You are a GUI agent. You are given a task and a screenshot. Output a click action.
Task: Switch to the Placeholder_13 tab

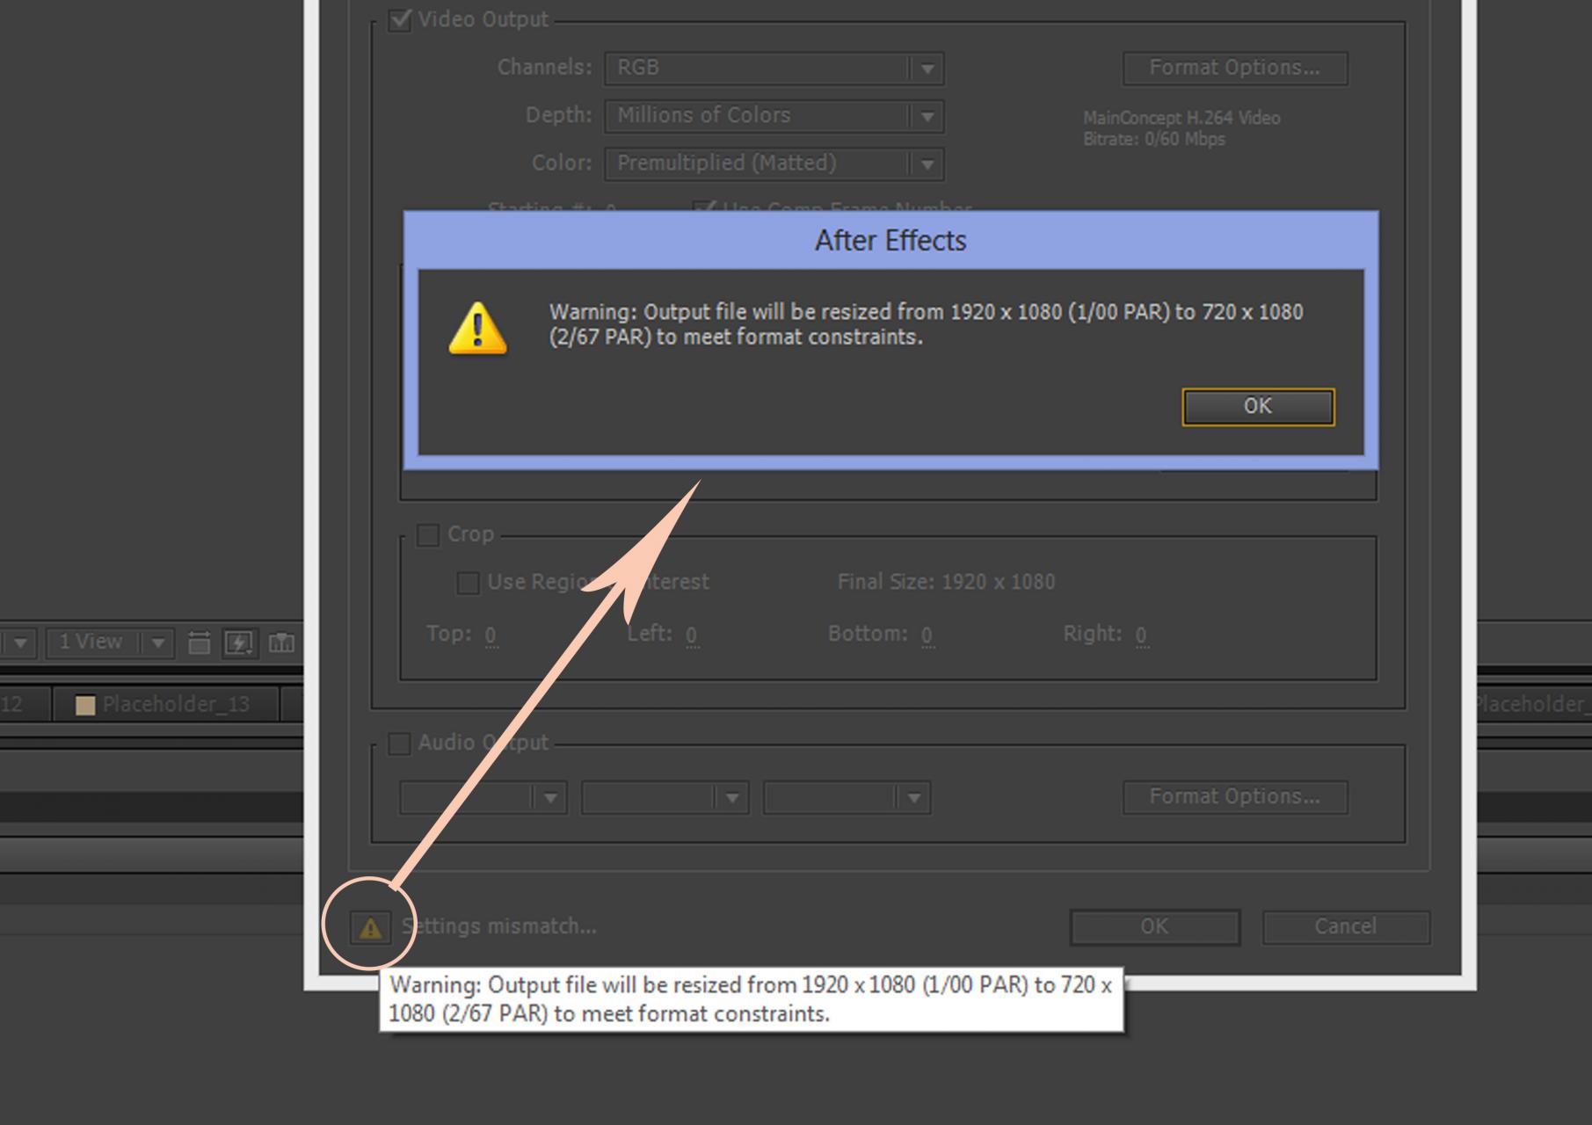click(x=165, y=705)
